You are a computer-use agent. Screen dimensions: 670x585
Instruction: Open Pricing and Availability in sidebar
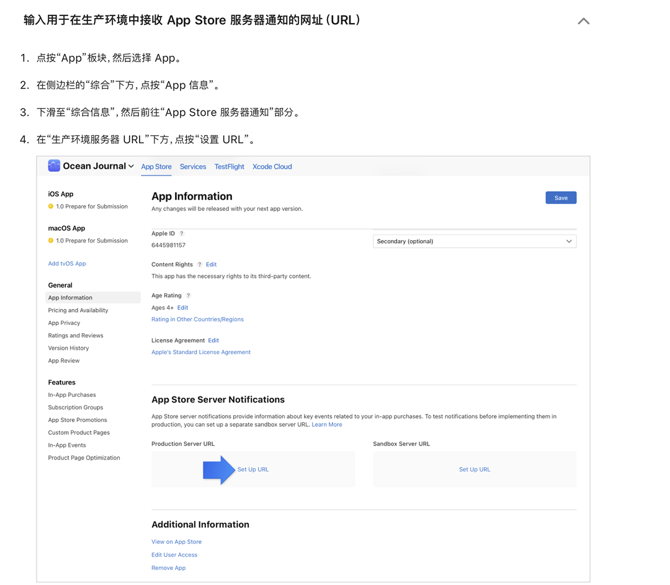pos(78,310)
